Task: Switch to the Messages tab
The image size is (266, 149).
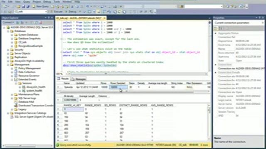Action: coord(79,79)
